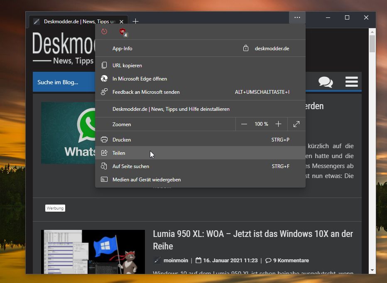The image size is (387, 283).
Task: Click the Suche im Blog search field
Action: tap(64, 82)
